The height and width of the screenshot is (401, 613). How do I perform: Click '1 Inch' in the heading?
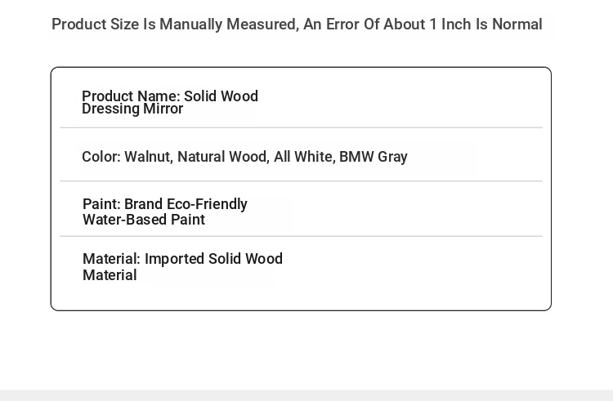click(x=450, y=25)
